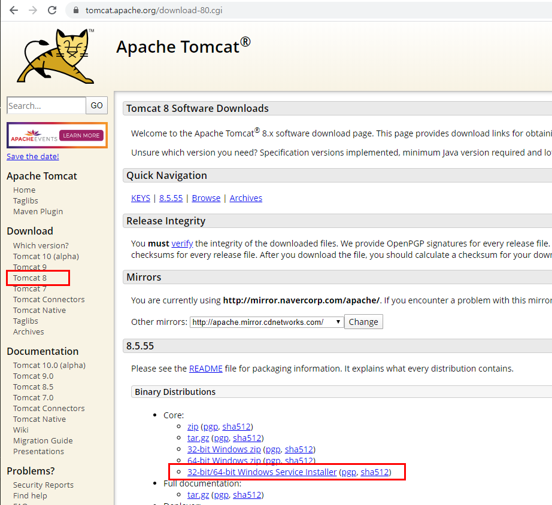Open Tomcat 9.0 documentation

coord(34,376)
